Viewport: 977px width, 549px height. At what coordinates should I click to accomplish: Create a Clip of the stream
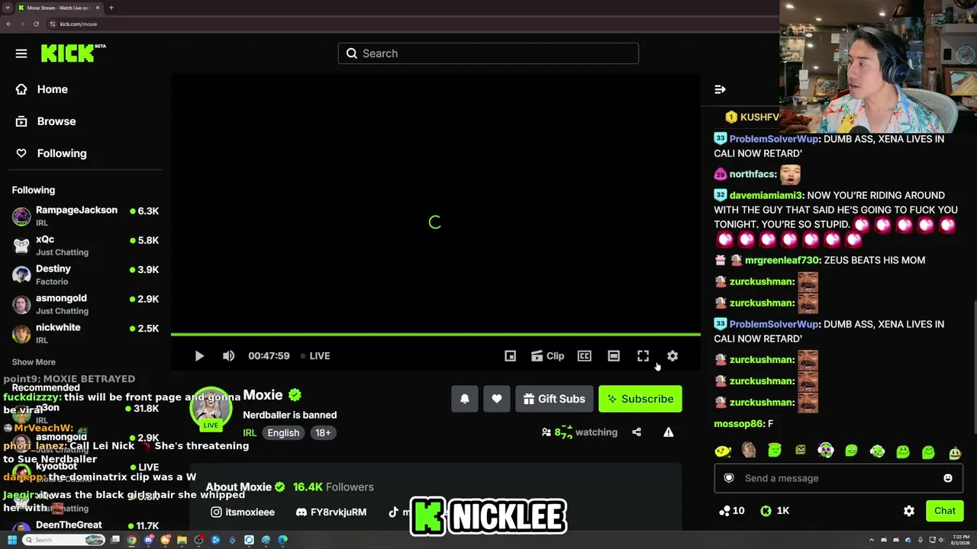tap(547, 356)
